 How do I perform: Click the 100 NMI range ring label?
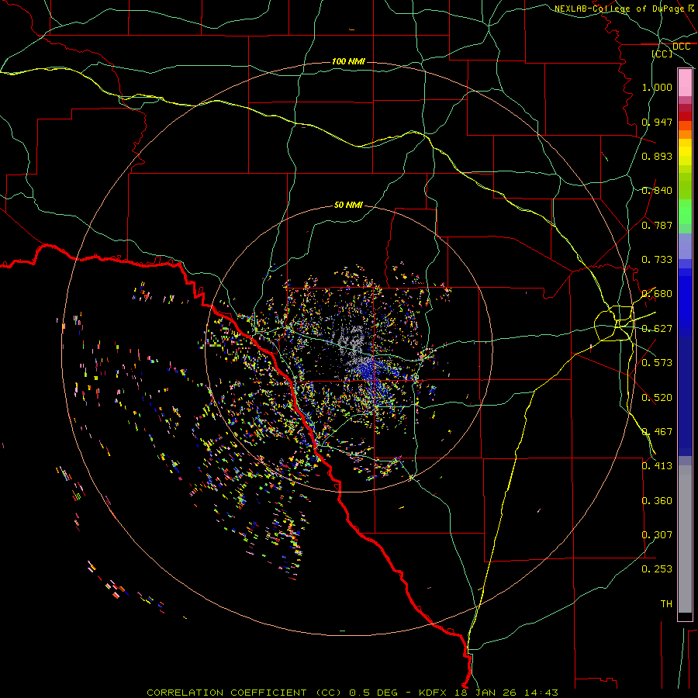tap(348, 61)
